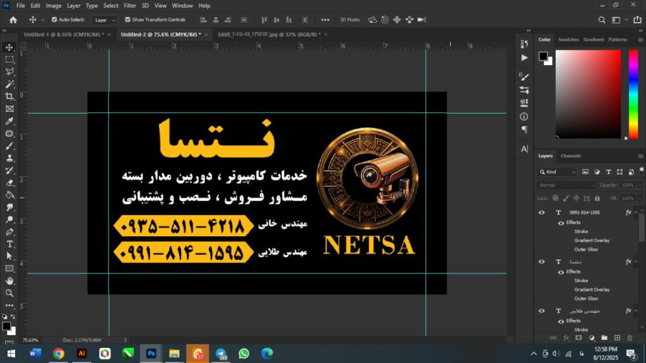
Task: Click foreground color swatch in Color panel
Action: pos(543,56)
